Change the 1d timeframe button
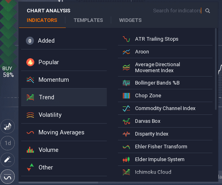The image size is (222, 185). pyautogui.click(x=8, y=143)
